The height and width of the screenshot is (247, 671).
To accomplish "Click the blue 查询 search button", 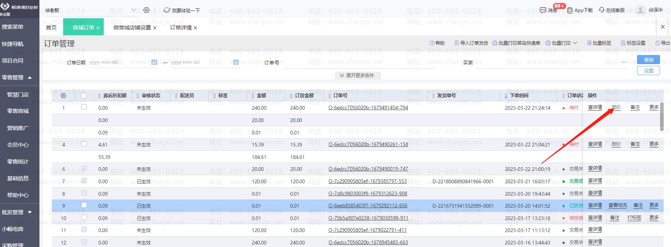I will pos(648,60).
